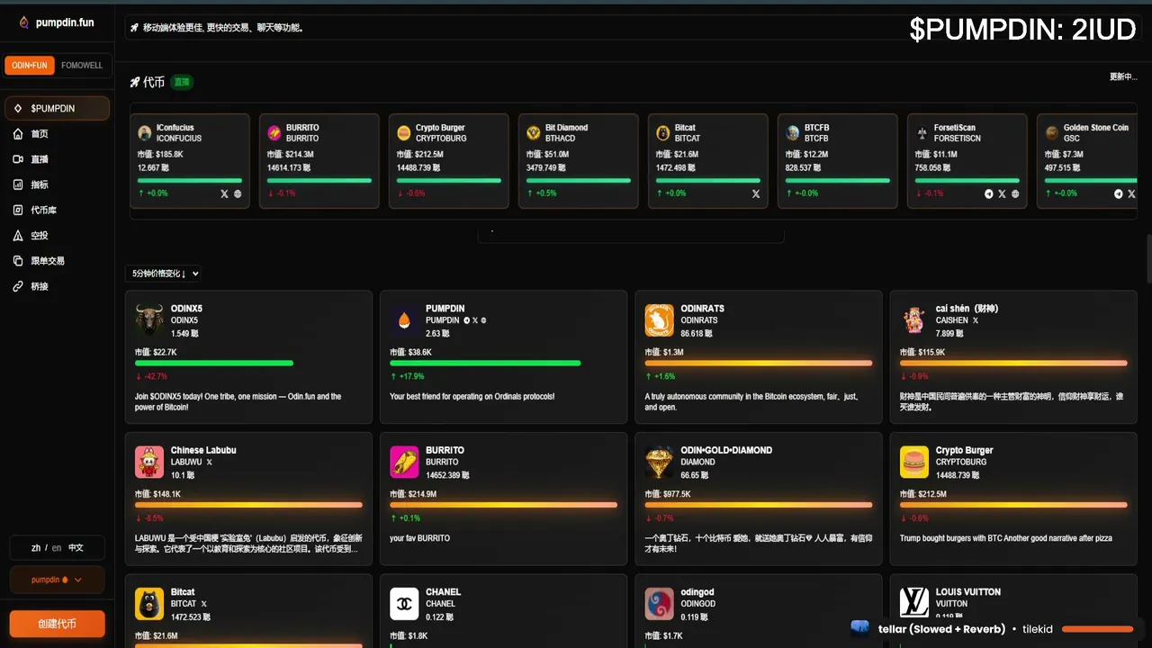Viewport: 1152px width, 648px height.
Task: Toggle the 直播 badge next to 代币
Action: click(x=182, y=82)
